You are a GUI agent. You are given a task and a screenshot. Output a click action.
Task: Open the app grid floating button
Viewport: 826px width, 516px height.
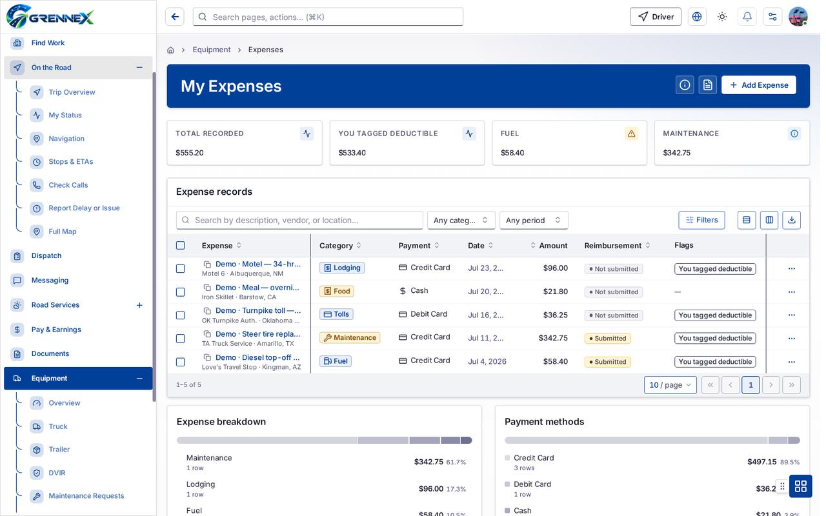click(801, 486)
